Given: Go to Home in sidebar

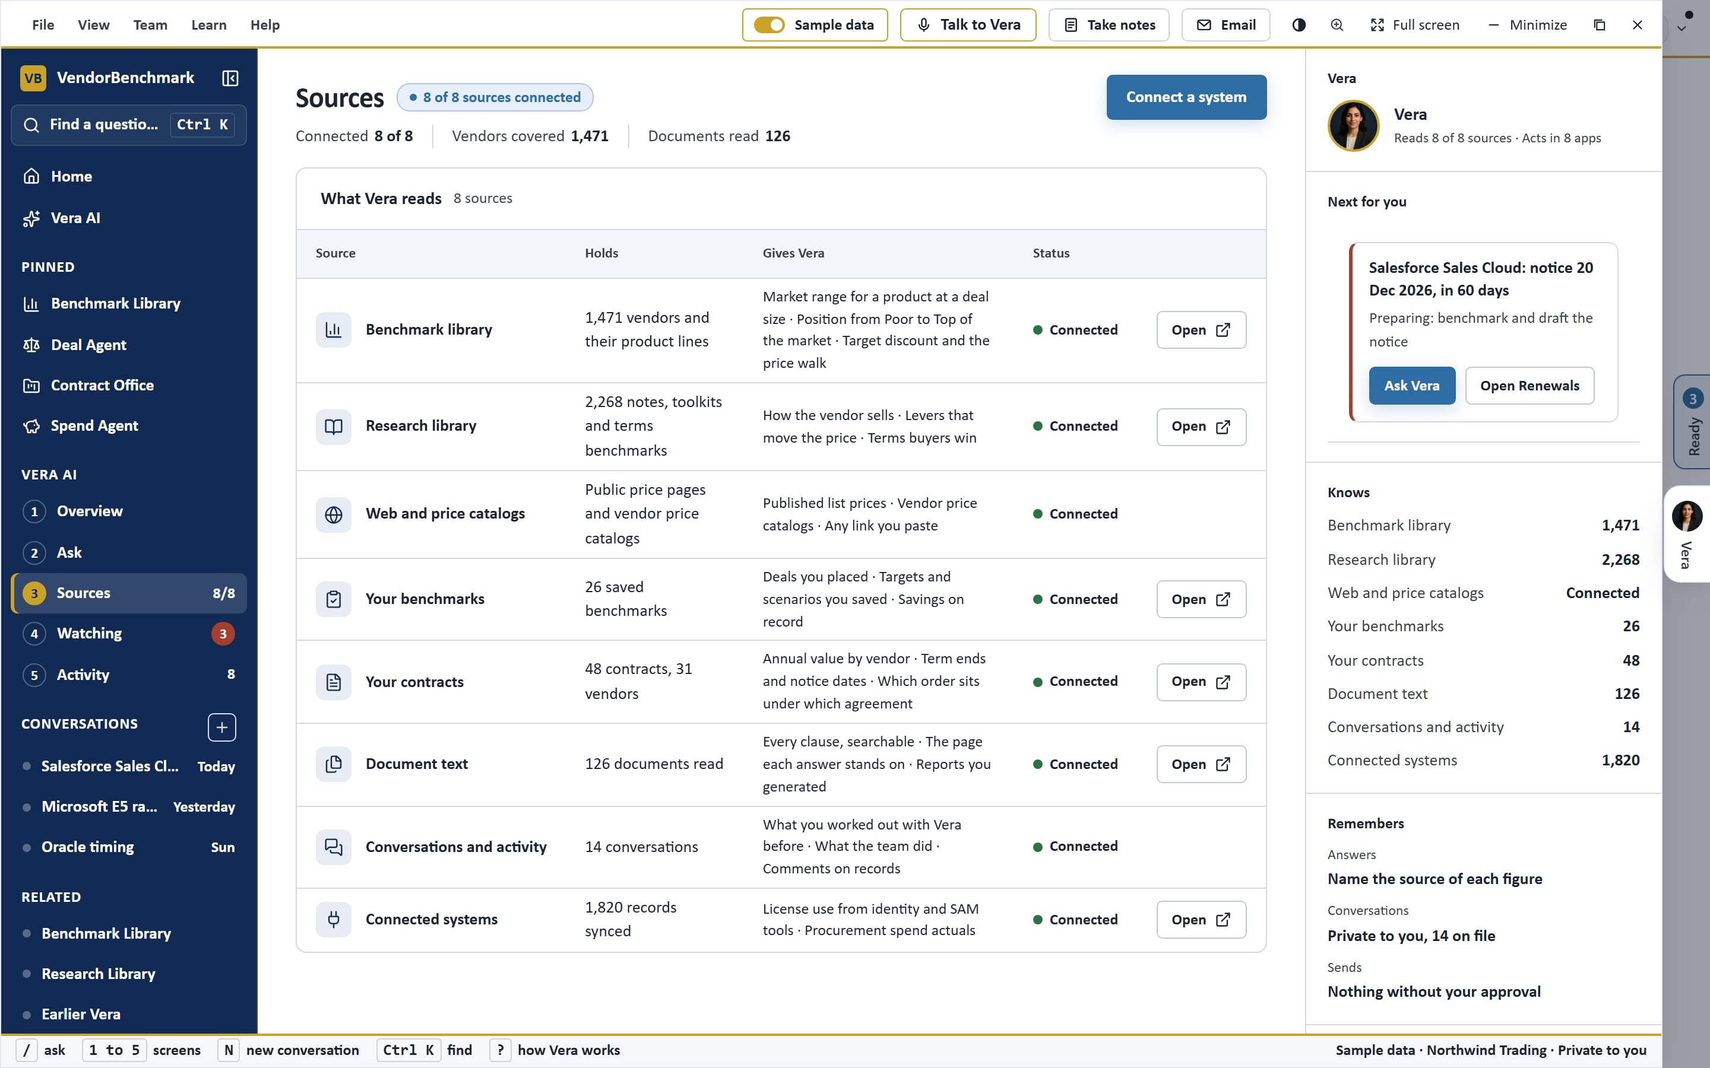Looking at the screenshot, I should (x=129, y=177).
